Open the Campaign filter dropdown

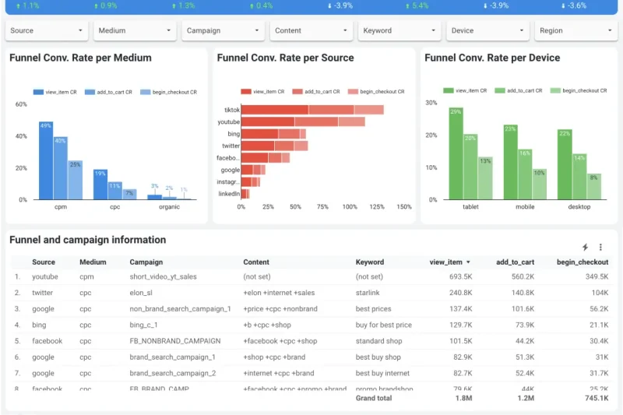tap(224, 31)
